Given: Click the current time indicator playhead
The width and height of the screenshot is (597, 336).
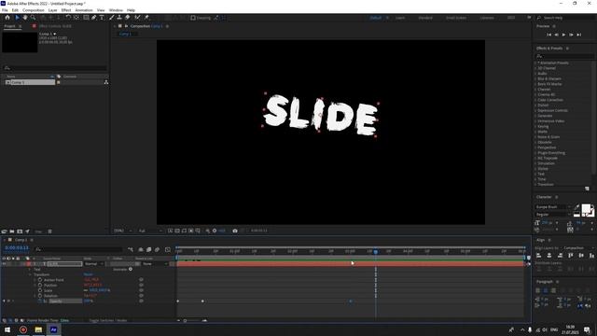Looking at the screenshot, I should pyautogui.click(x=375, y=251).
